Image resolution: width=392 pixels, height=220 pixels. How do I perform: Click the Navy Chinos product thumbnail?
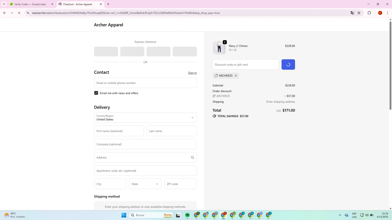coord(219,48)
